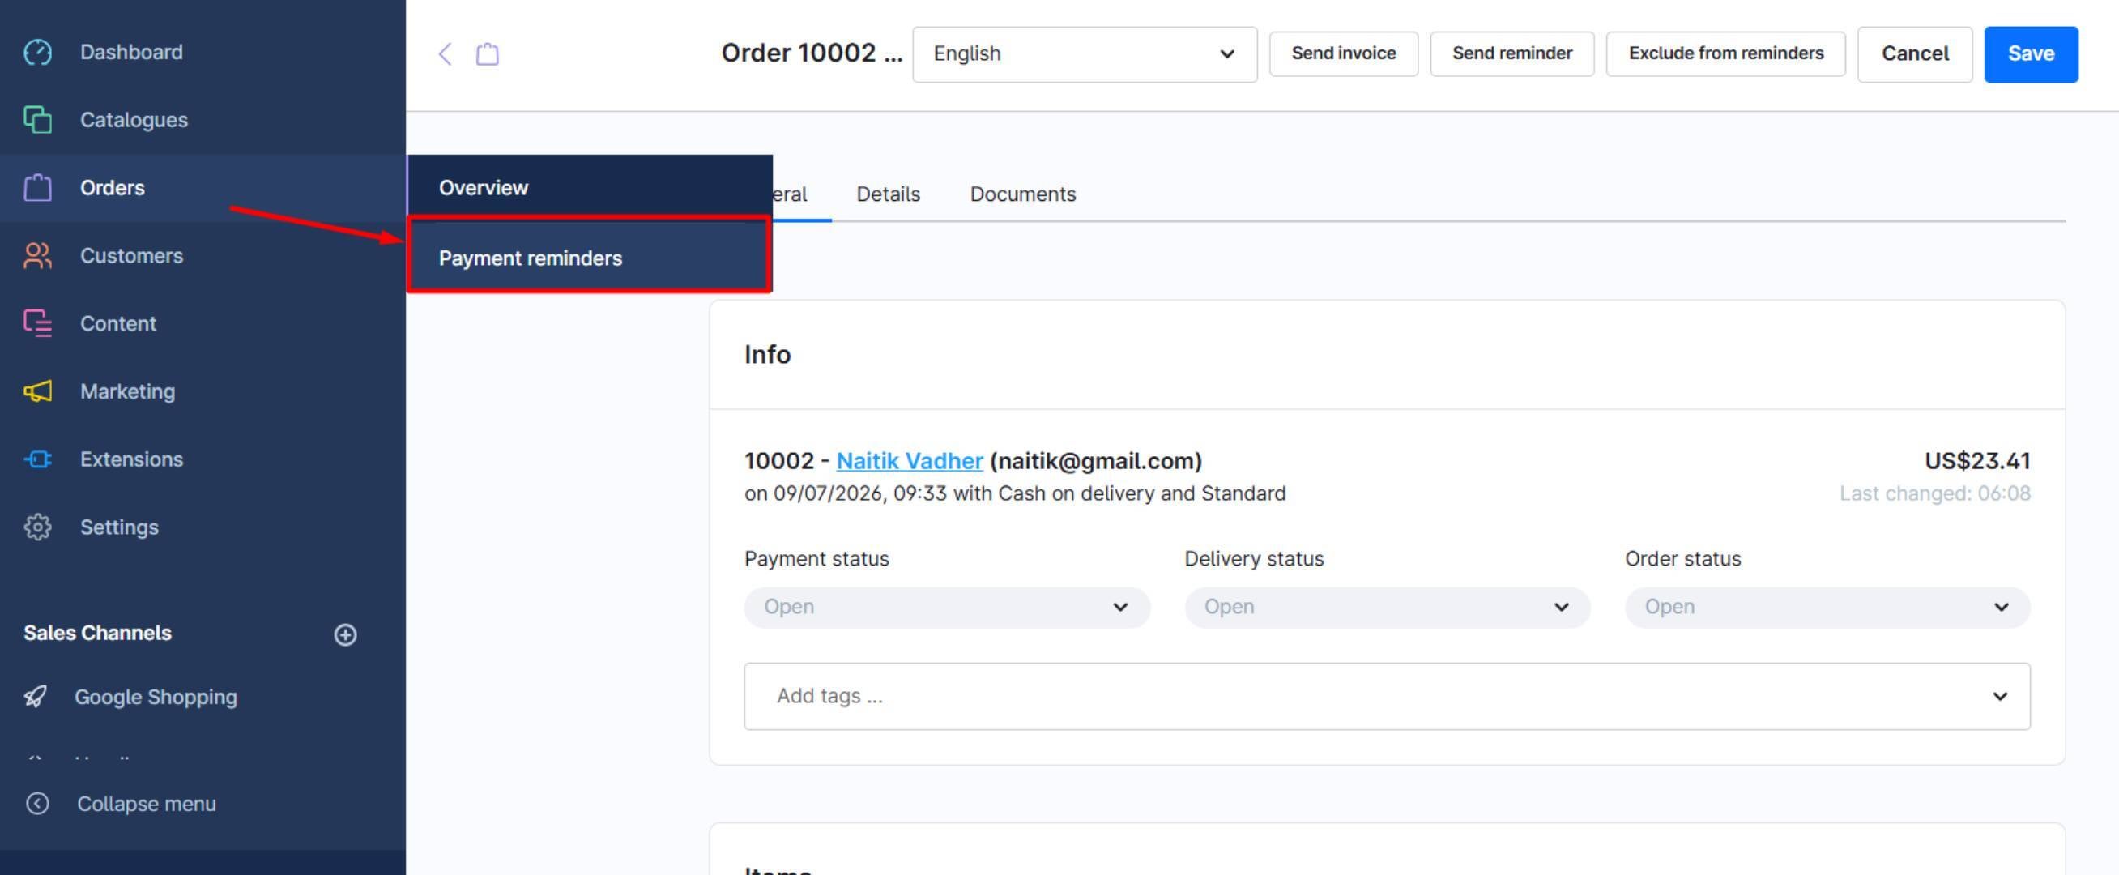
Task: Open Extensions in the sidebar menu
Action: point(203,459)
